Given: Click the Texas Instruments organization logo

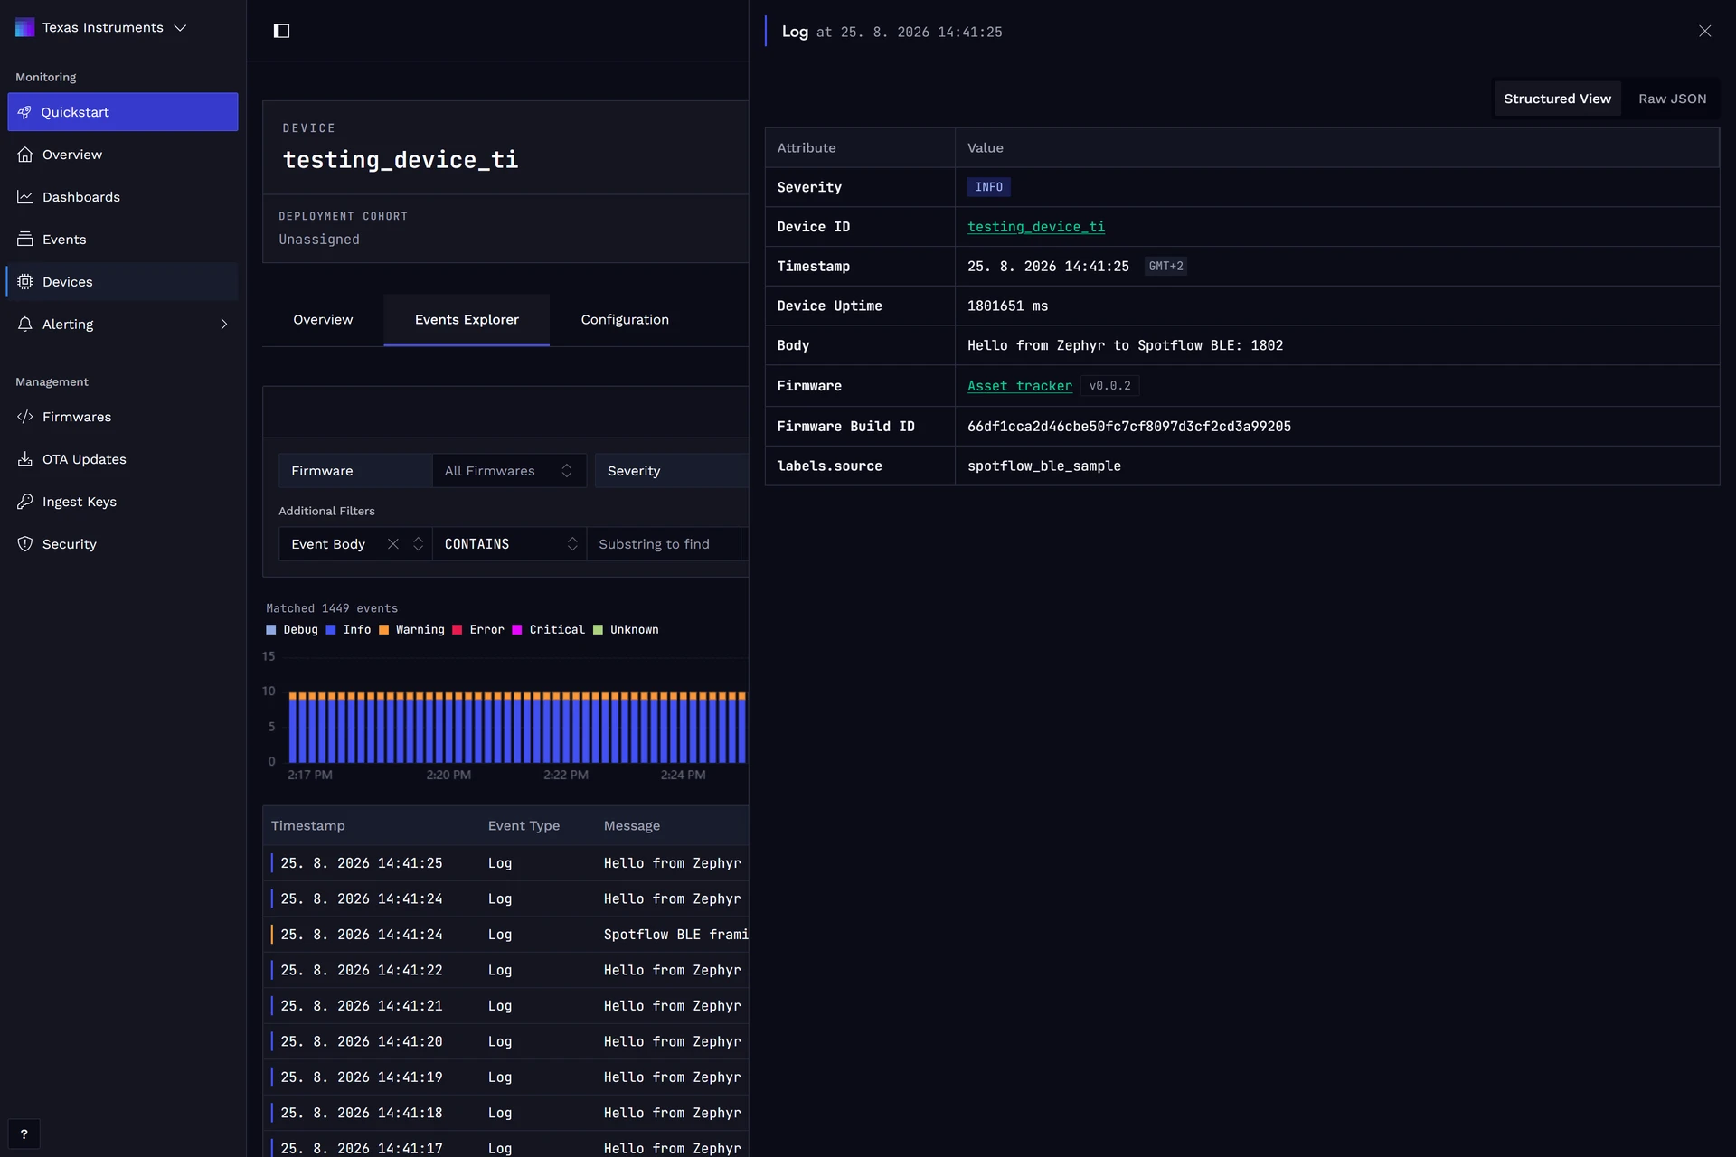Looking at the screenshot, I should click(x=24, y=28).
